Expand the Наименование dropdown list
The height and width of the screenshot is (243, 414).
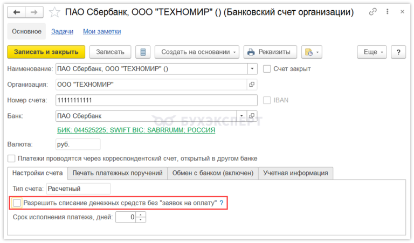click(x=252, y=69)
